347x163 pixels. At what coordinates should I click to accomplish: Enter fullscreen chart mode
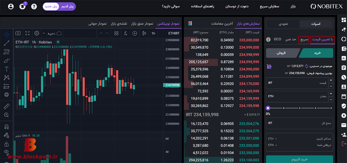(27, 33)
